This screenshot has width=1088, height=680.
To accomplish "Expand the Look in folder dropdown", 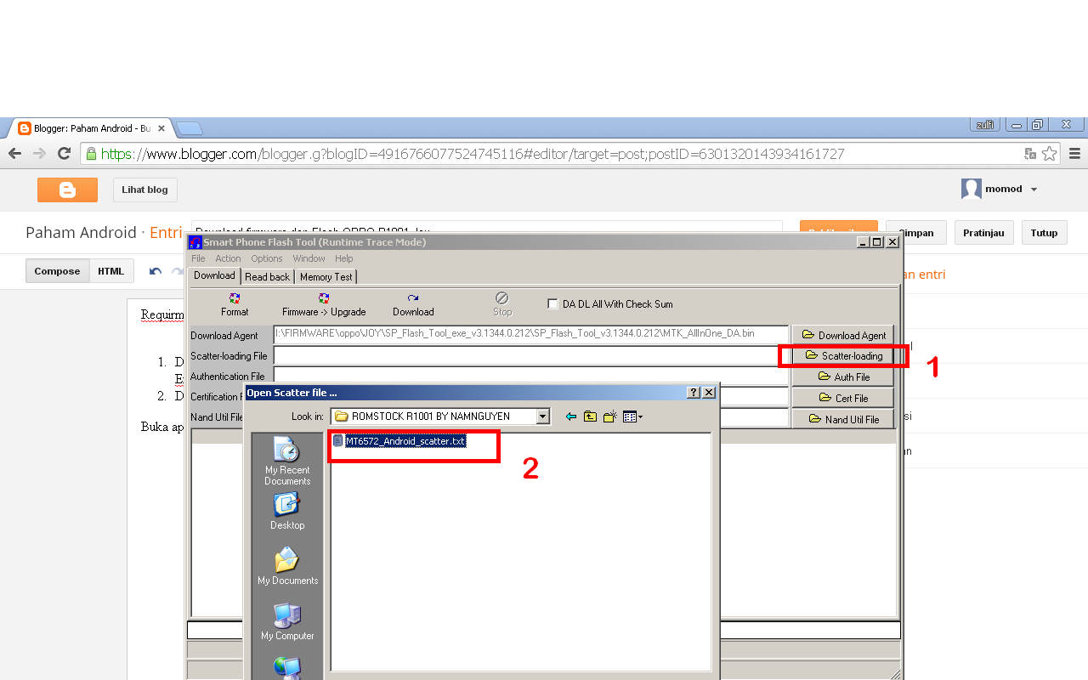I will (542, 416).
